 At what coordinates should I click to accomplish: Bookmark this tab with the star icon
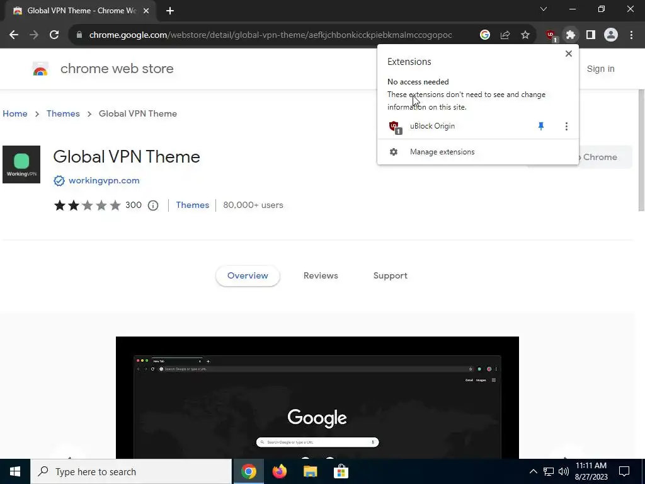(525, 35)
